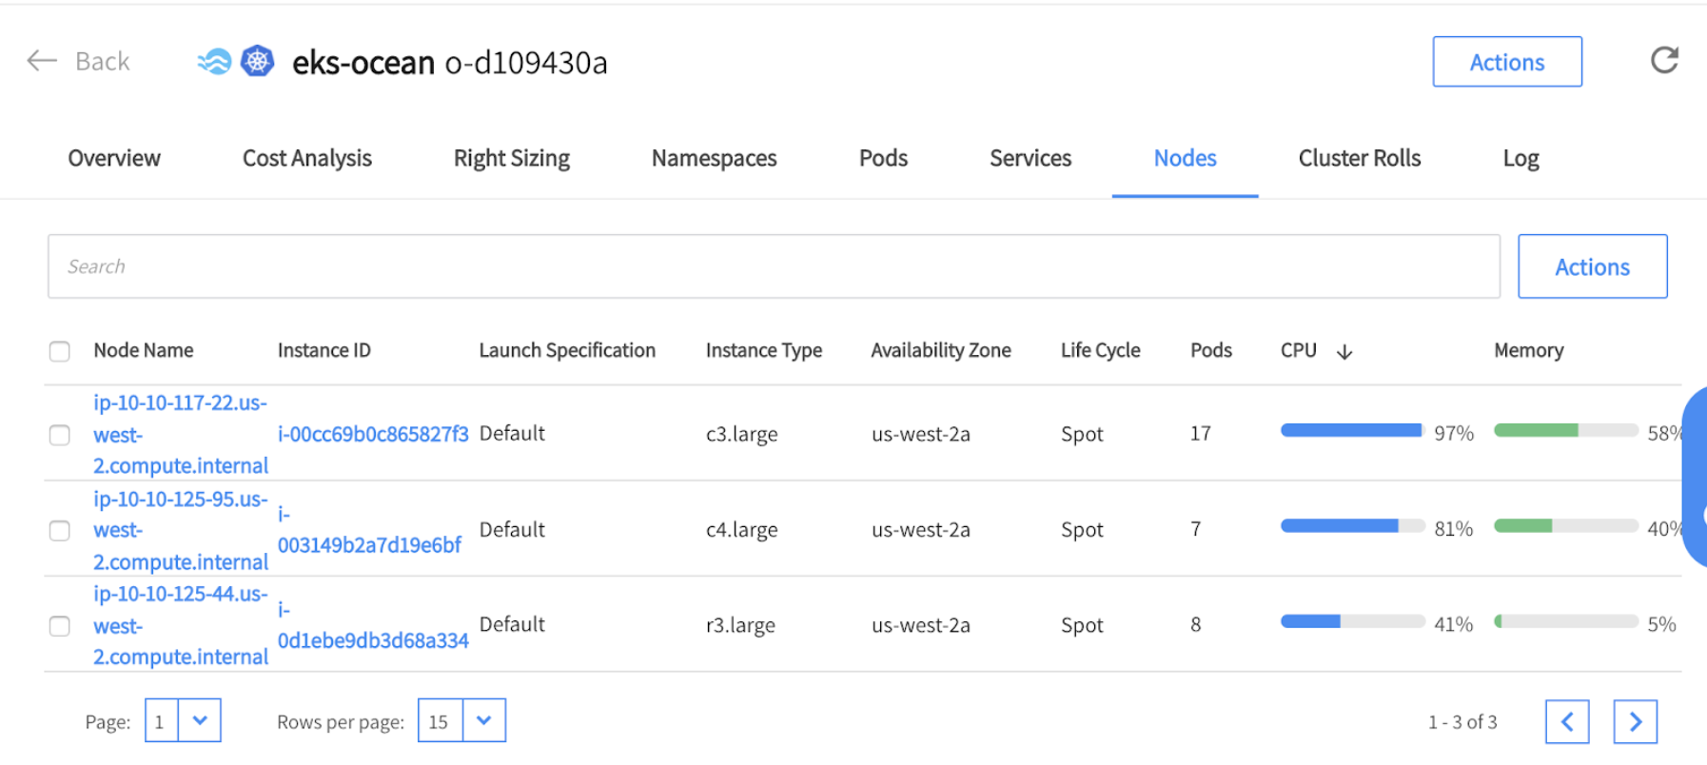
Task: Toggle the select-all nodes checkbox
Action: tap(60, 351)
